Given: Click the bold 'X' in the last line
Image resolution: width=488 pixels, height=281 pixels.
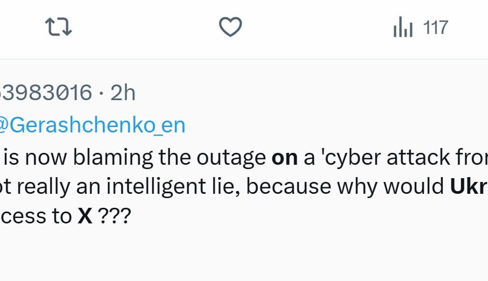Looking at the screenshot, I should pyautogui.click(x=85, y=216).
